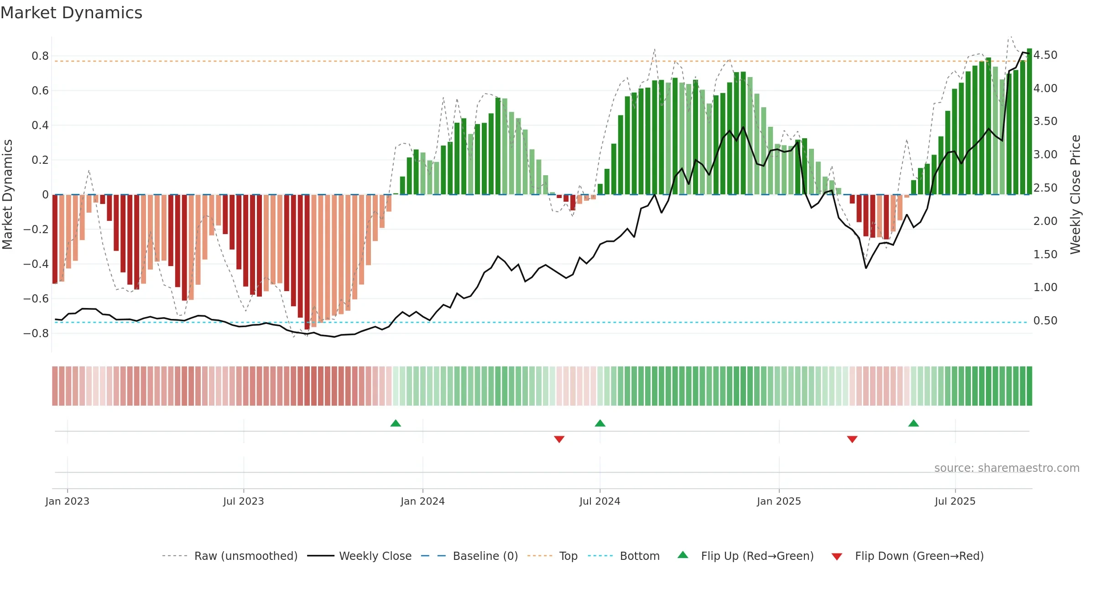Click the Market Dynamics chart title
This screenshot has height=616, width=1095.
point(71,13)
